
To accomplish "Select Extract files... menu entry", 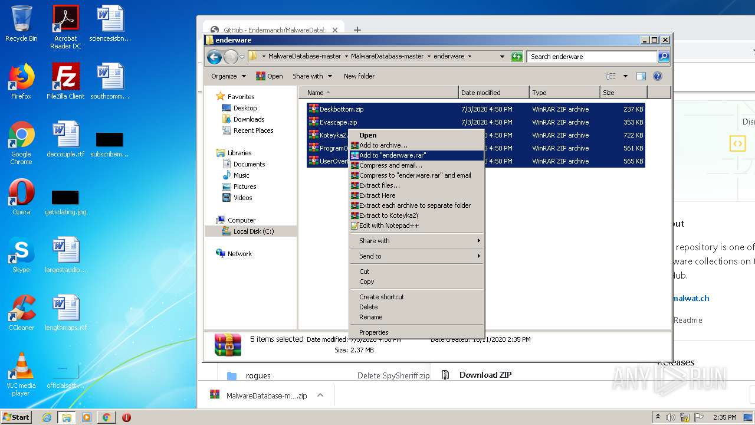I will click(416, 185).
